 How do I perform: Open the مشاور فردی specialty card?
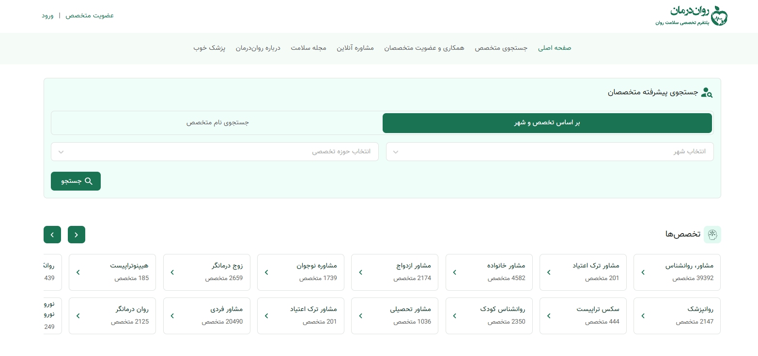pyautogui.click(x=207, y=316)
